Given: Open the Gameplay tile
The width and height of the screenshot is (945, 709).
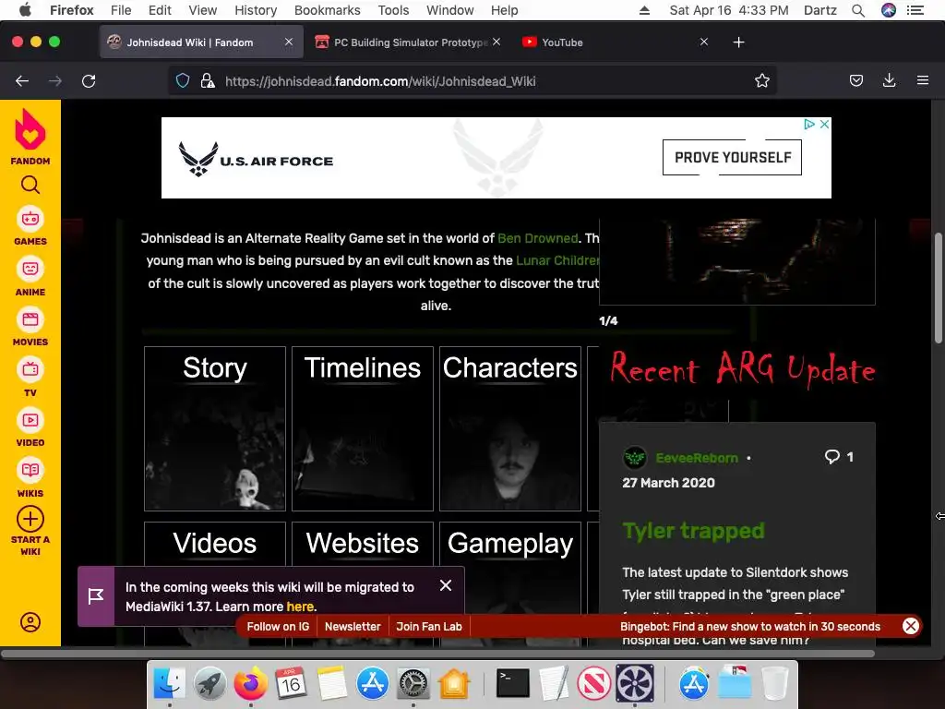Looking at the screenshot, I should pyautogui.click(x=509, y=568).
